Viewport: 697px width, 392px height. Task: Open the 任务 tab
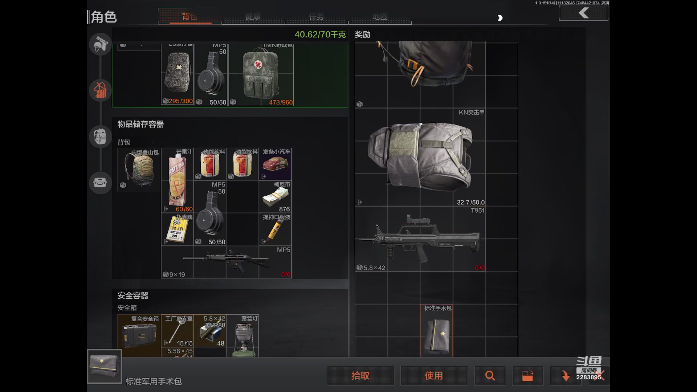point(316,17)
